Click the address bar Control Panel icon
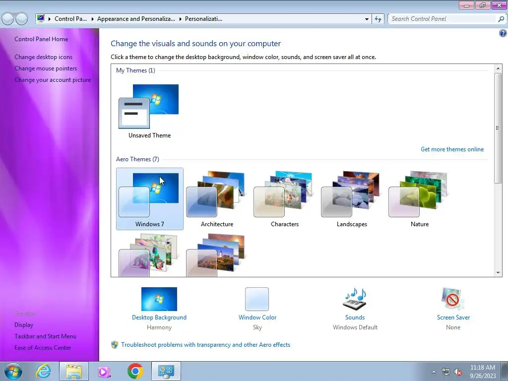This screenshot has width=508, height=381. [x=41, y=18]
